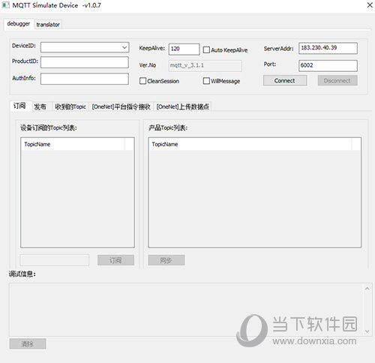The width and height of the screenshot is (375, 363).
Task: Switch to the debugger tab
Action: 19,24
